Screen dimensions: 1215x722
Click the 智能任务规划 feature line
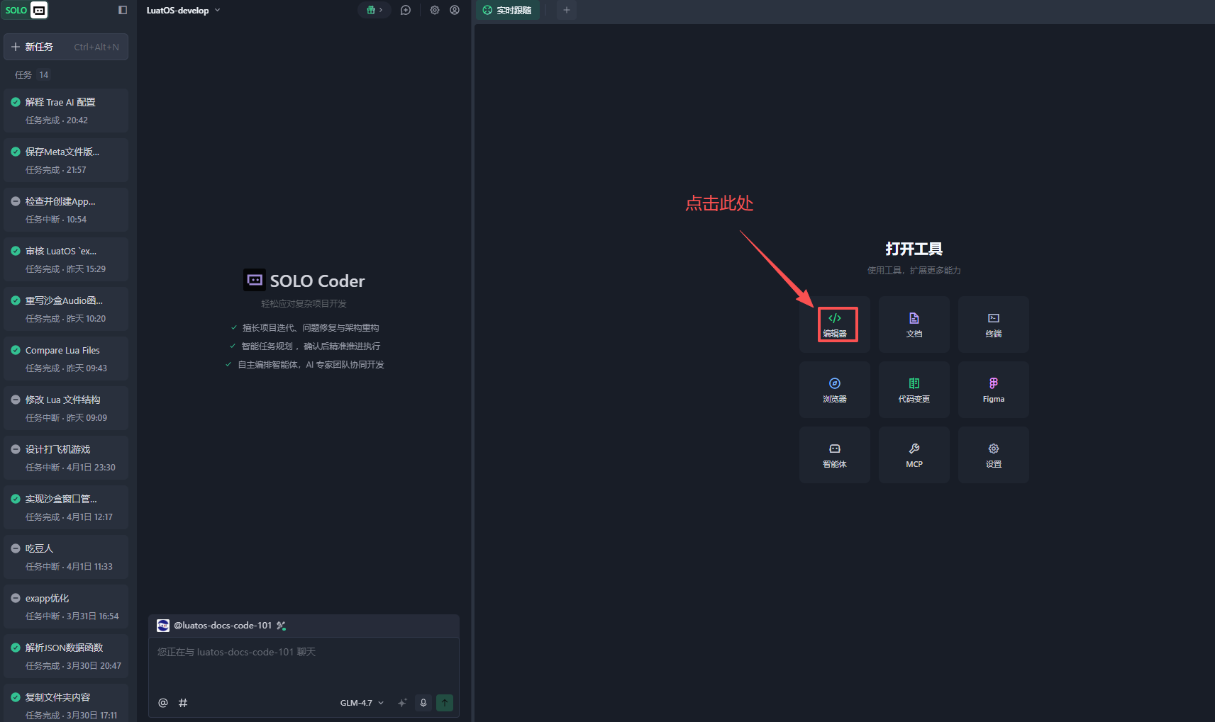click(311, 346)
